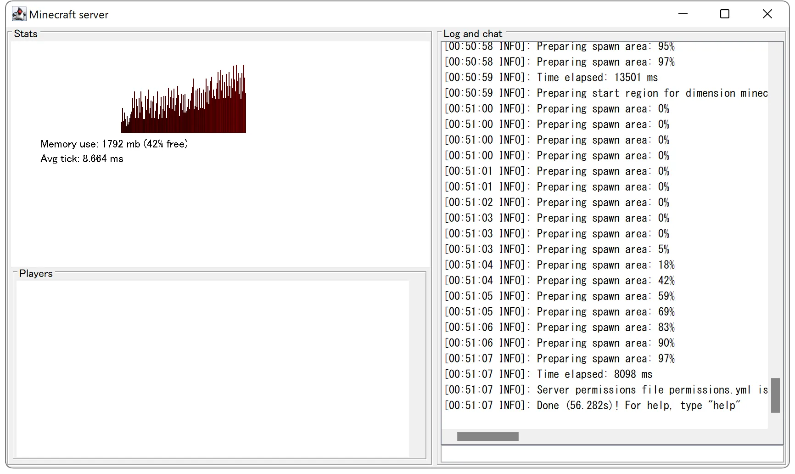Select the 'Preparing spawn area: 90%' line
Image resolution: width=795 pixels, height=474 pixels.
tap(560, 343)
